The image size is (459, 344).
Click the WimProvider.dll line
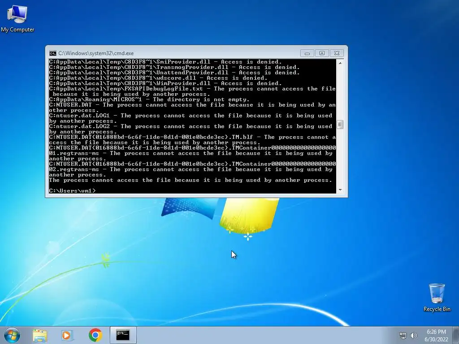[x=165, y=83]
